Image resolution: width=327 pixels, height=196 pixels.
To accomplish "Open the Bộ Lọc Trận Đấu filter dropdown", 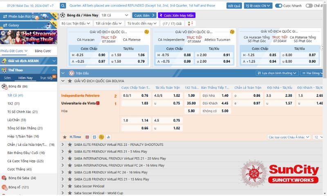I will pyautogui.click(x=76, y=24).
